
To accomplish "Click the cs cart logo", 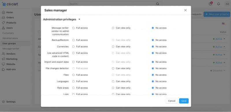I will 10,4.
